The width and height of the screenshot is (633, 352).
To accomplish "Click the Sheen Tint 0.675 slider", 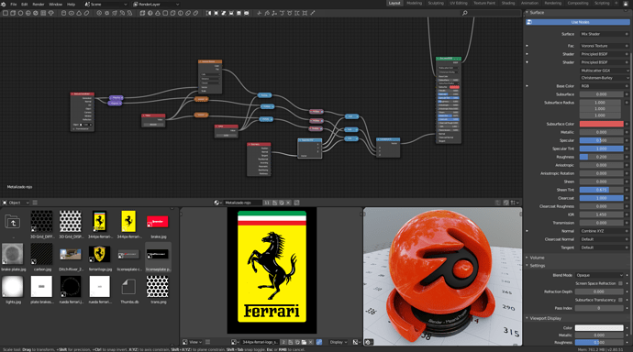I will point(601,190).
